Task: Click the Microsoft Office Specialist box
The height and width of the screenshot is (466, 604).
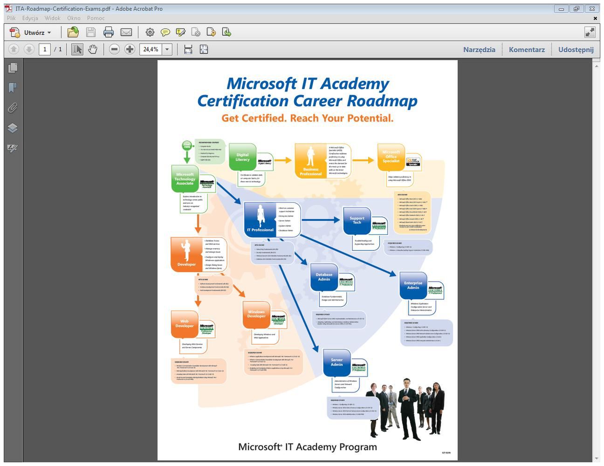Action: 391,157
